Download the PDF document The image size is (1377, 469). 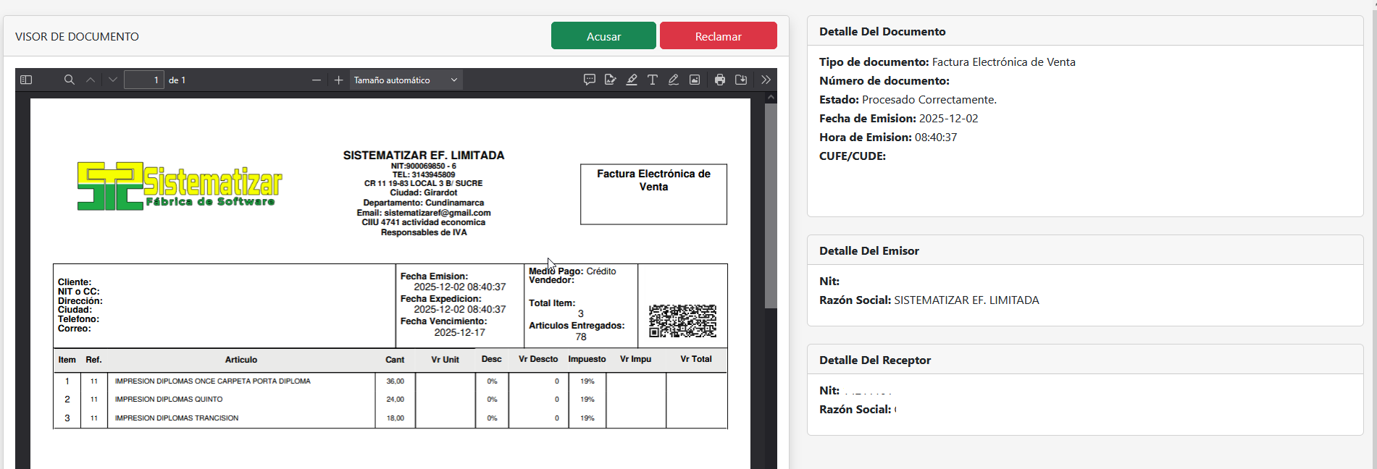[x=741, y=80]
